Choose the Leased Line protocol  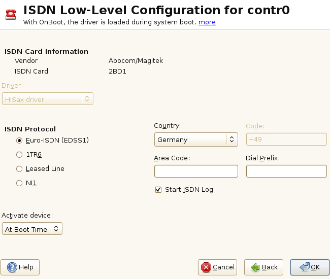click(19, 168)
